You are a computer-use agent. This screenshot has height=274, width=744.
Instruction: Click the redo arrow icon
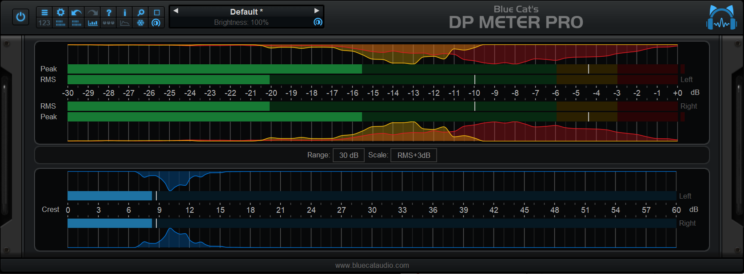[92, 12]
